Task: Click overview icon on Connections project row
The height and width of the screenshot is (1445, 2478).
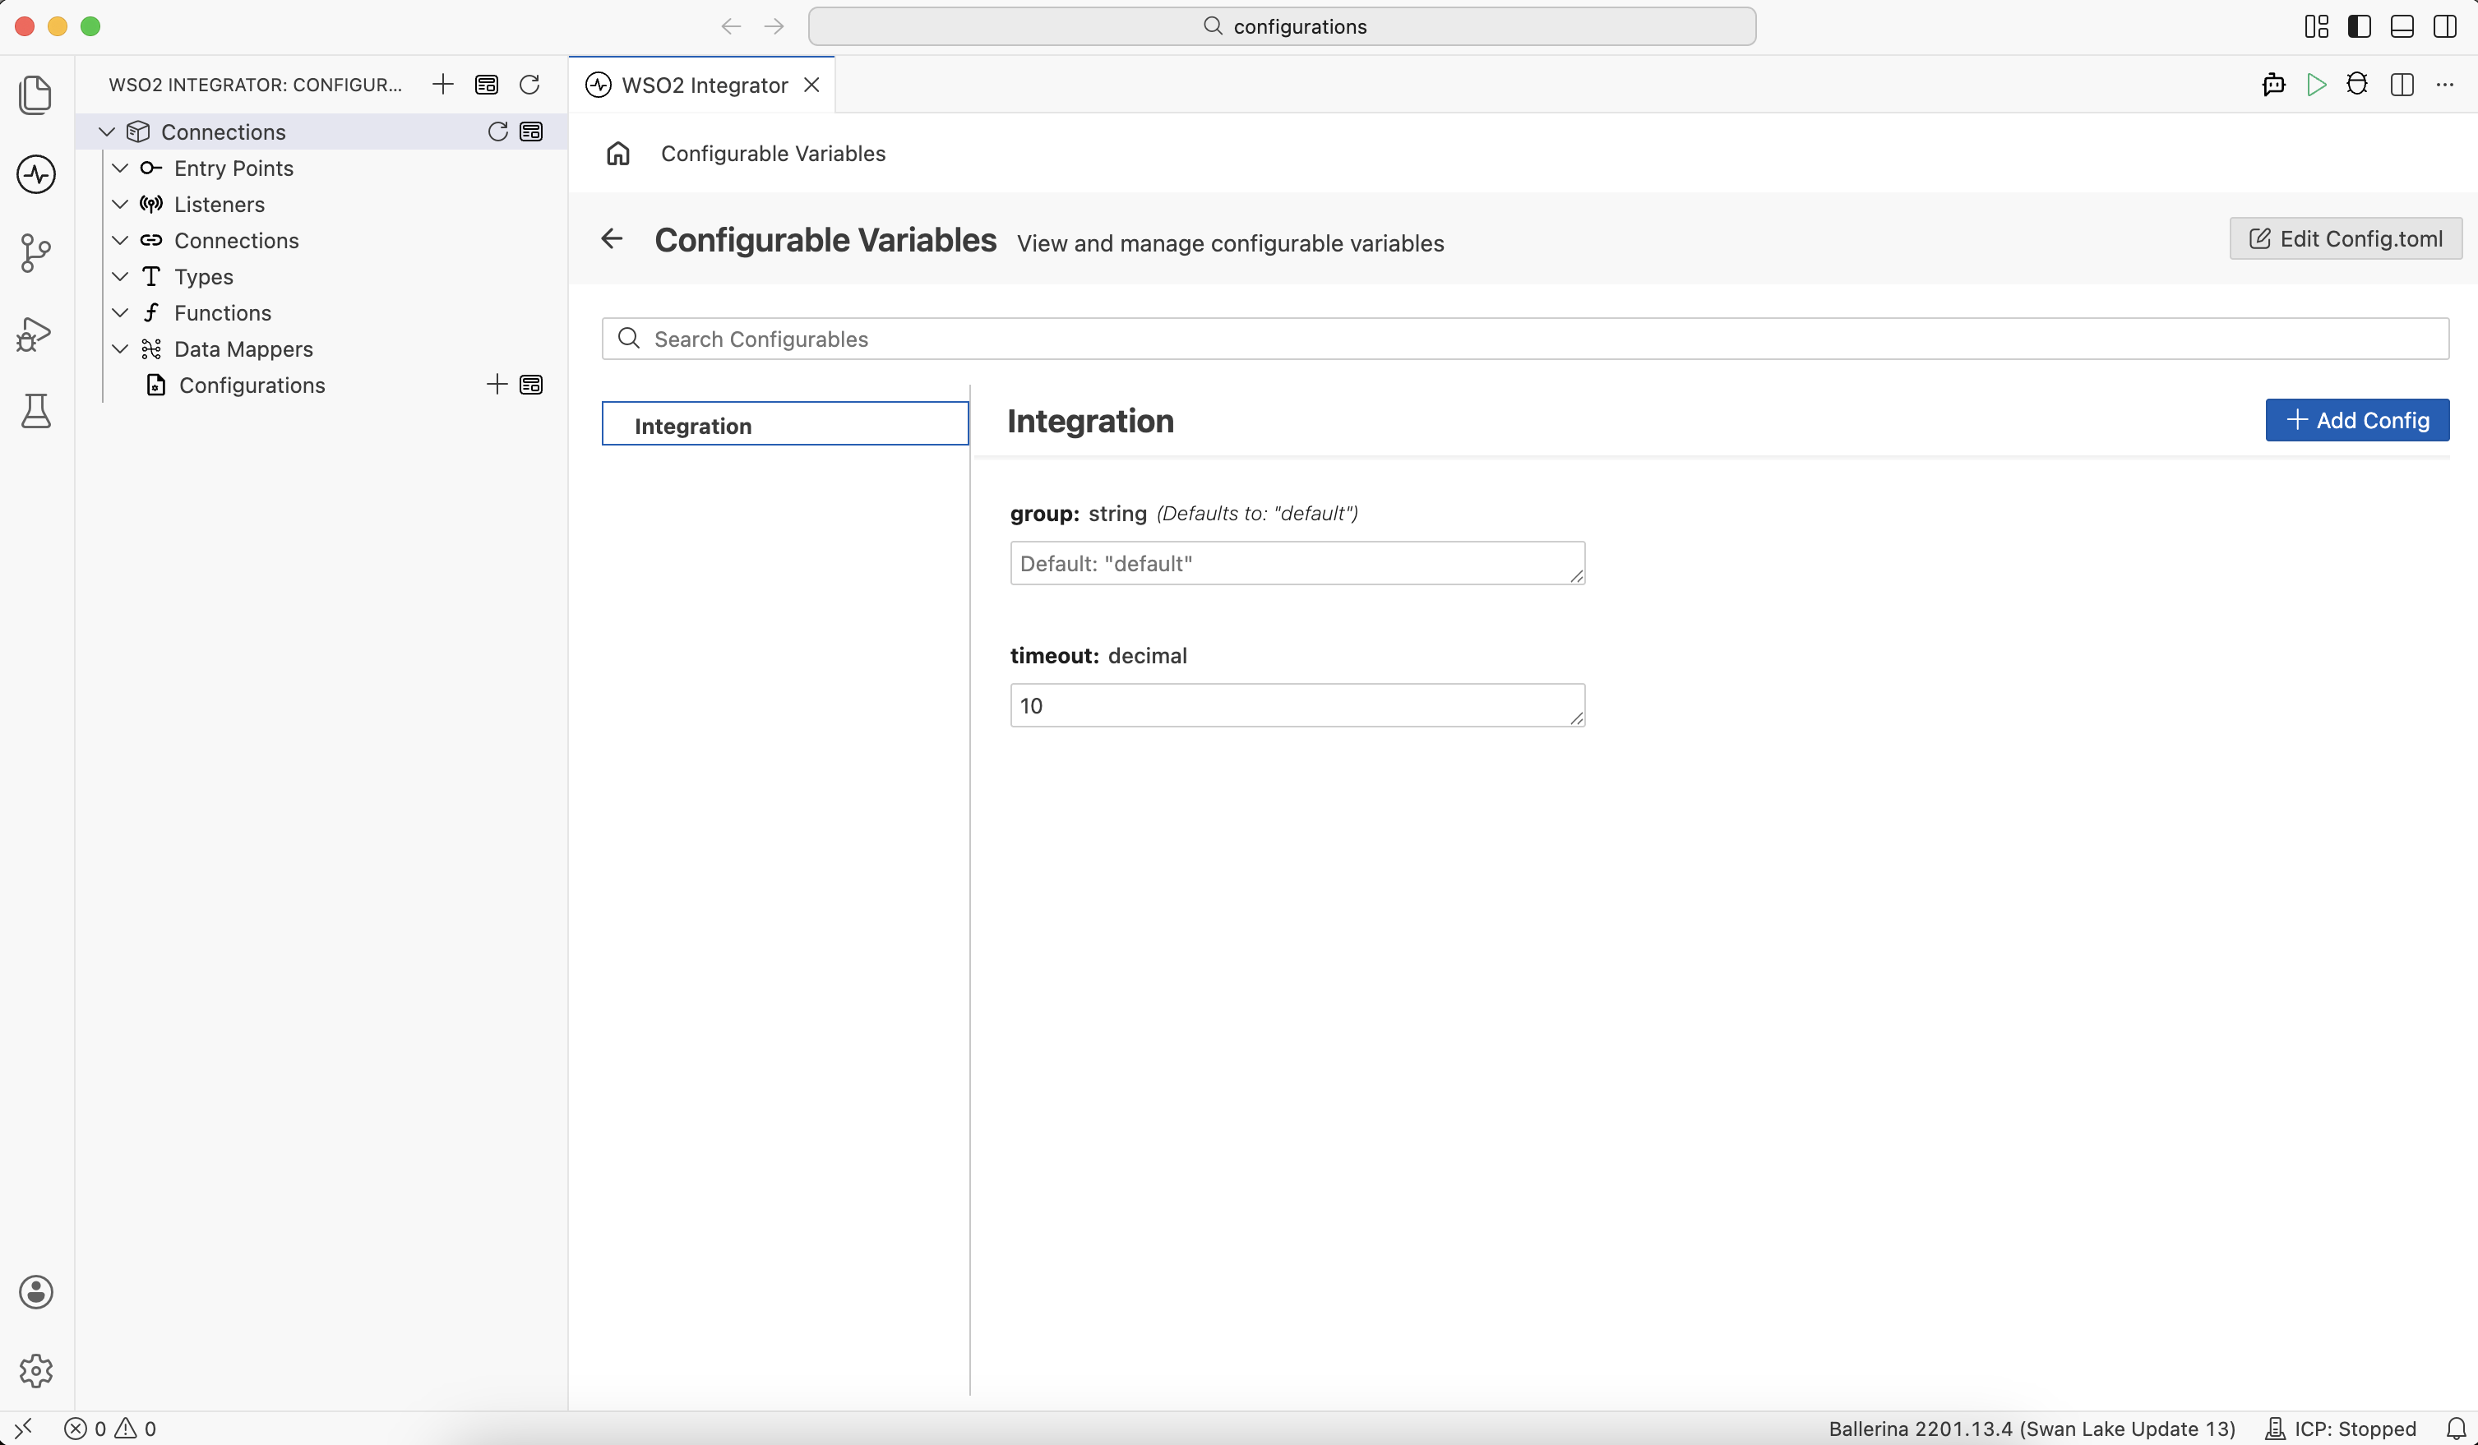Action: pyautogui.click(x=531, y=132)
